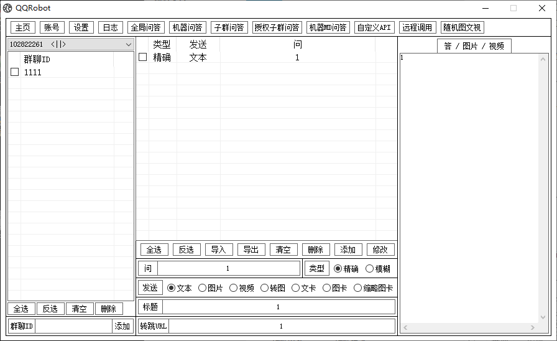
Task: Click the QQRobot app icon in title bar
Action: tap(7, 8)
